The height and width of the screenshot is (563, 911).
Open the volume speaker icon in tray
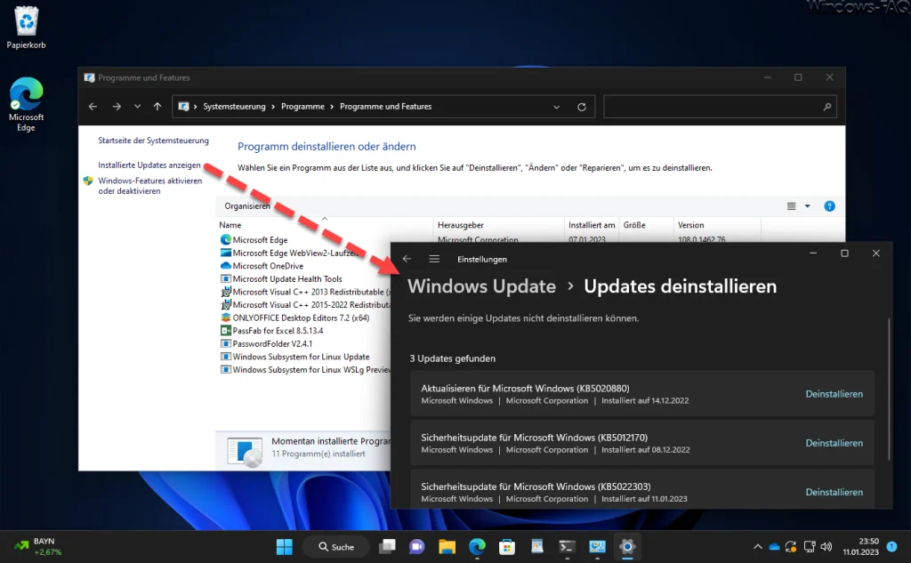(x=826, y=547)
